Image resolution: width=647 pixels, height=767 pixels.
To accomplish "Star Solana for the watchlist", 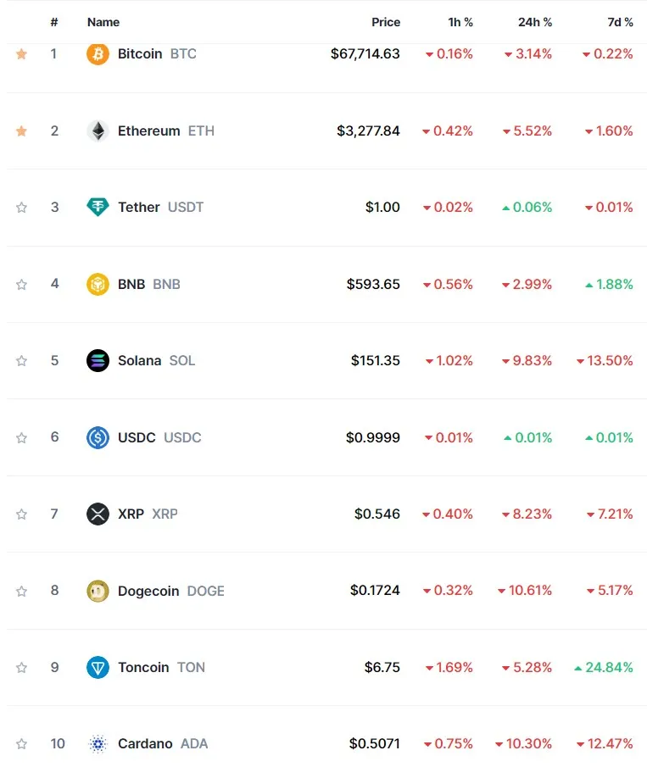I will pyautogui.click(x=21, y=361).
